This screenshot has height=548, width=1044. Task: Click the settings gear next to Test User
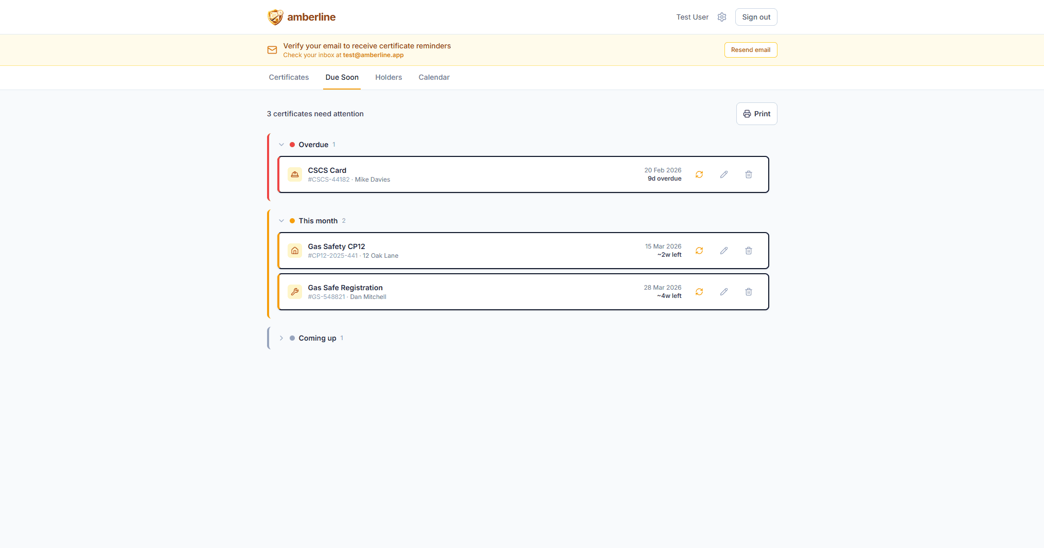722,17
